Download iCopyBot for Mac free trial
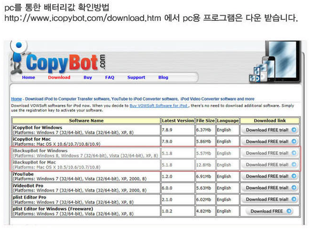Image resolution: width=311 pixels, height=229 pixels. (x=270, y=141)
